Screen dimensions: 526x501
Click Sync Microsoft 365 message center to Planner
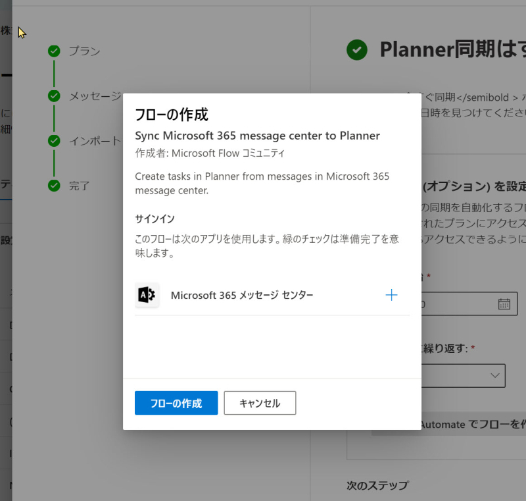point(257,136)
